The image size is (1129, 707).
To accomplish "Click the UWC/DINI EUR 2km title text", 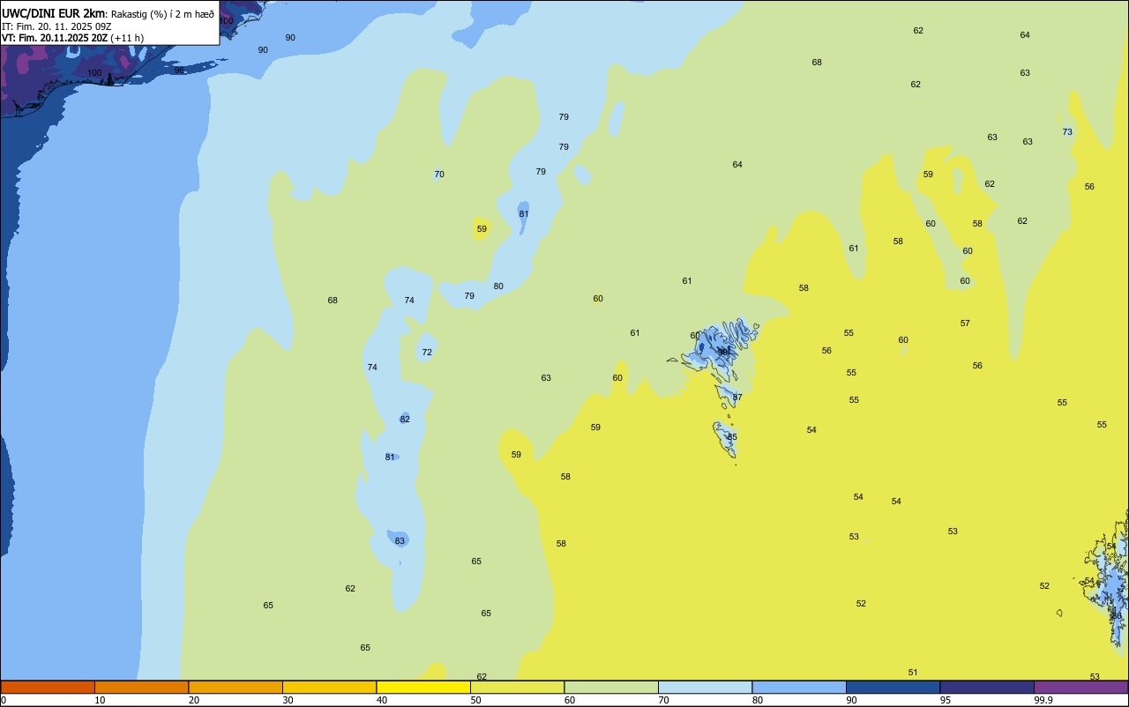I will [54, 13].
